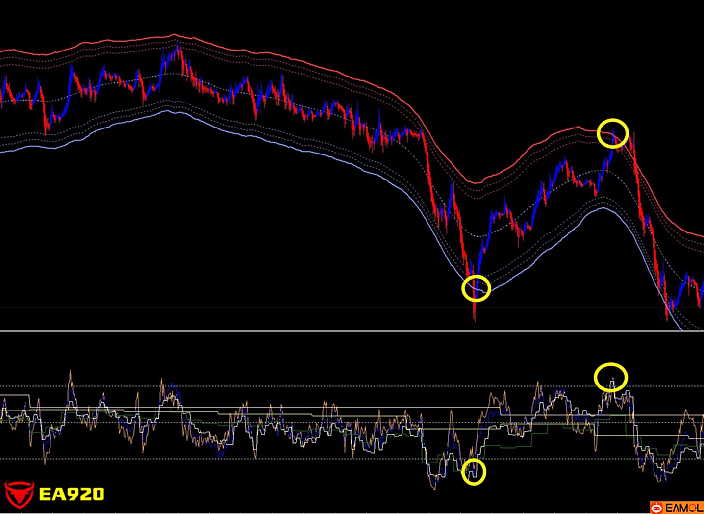The height and width of the screenshot is (514, 704).
Task: Click the upper dotted level line in the indicator
Action: [294, 386]
